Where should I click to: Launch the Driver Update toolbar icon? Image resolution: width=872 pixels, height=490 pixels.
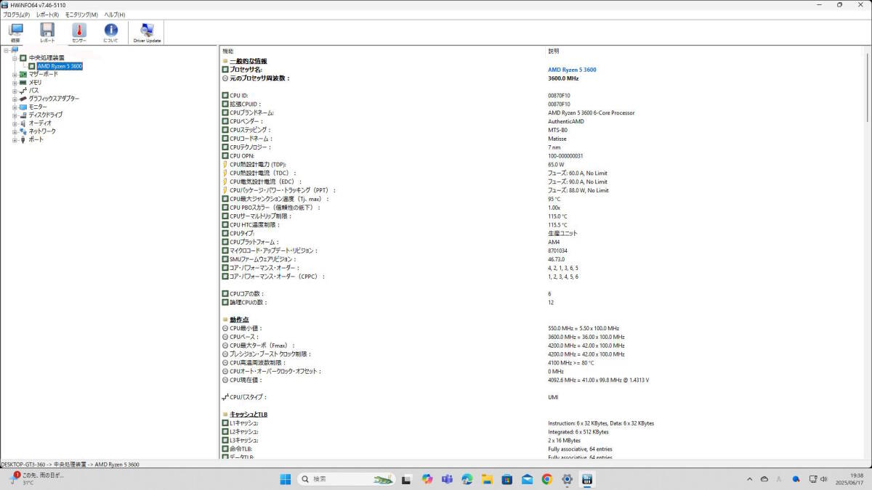point(147,33)
